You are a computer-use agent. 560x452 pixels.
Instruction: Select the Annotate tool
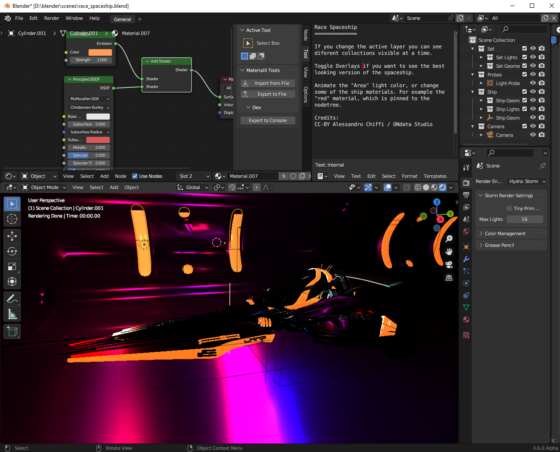point(12,299)
